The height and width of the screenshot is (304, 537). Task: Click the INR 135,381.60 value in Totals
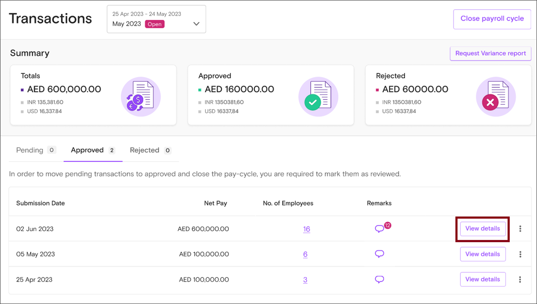coord(45,102)
